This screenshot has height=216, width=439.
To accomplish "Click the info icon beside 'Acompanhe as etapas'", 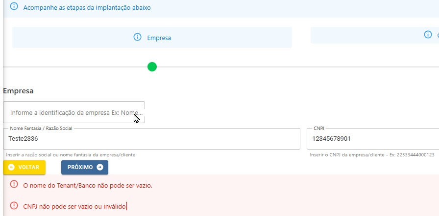I will [x=14, y=7].
